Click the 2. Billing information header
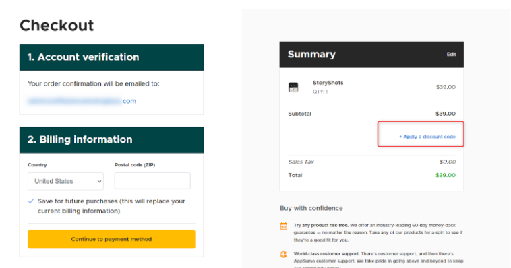Image resolution: width=511 pixels, height=268 pixels. pos(111,140)
